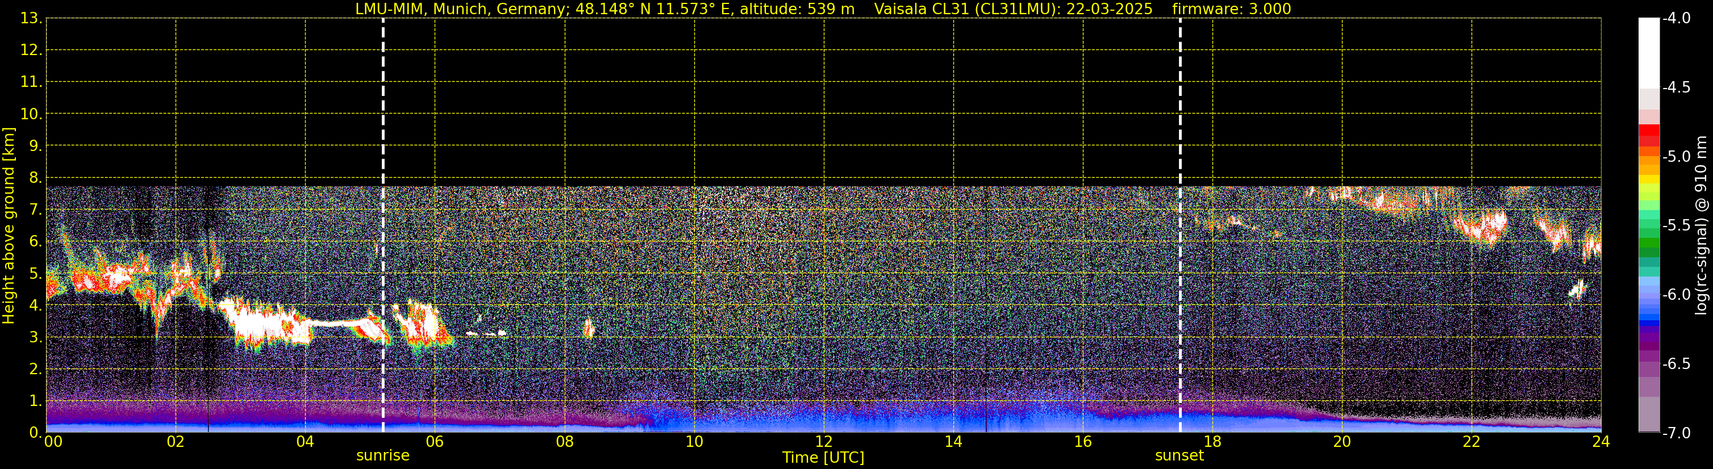Screen dimensions: 1713x469
Task: Click the "log(rc-signal) @ 910 nm" colorbar title
Action: pos(1702,225)
